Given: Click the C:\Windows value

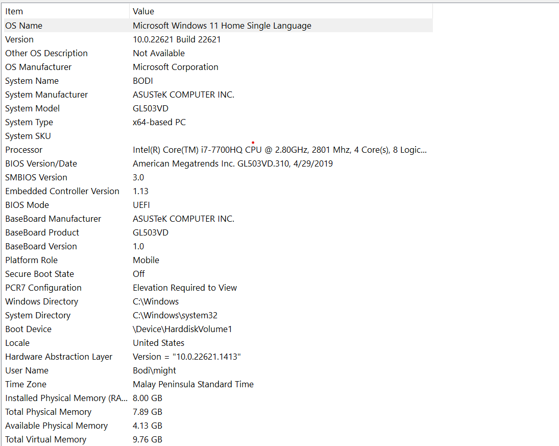Looking at the screenshot, I should [x=155, y=301].
